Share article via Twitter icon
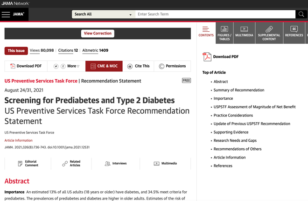The image size is (308, 201). 56,66
